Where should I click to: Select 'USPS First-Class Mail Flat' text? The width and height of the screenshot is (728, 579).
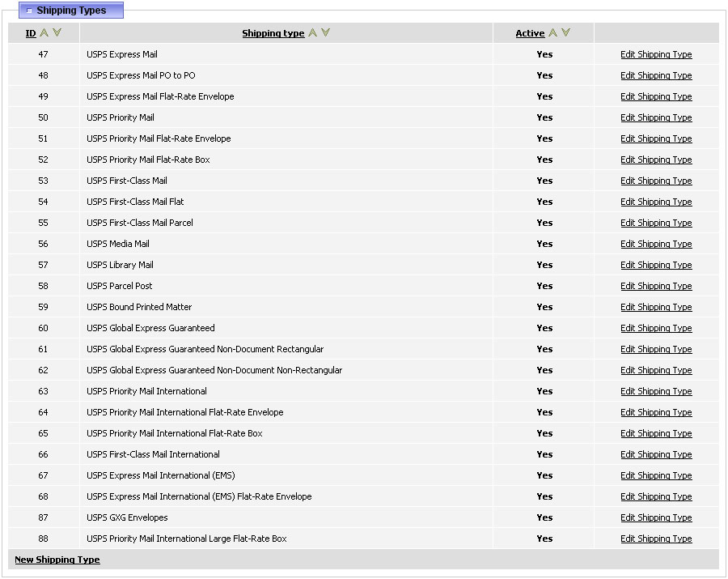(x=135, y=202)
